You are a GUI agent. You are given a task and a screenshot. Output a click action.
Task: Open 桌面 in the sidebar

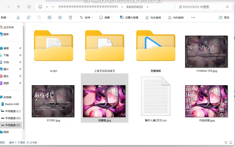point(6,48)
